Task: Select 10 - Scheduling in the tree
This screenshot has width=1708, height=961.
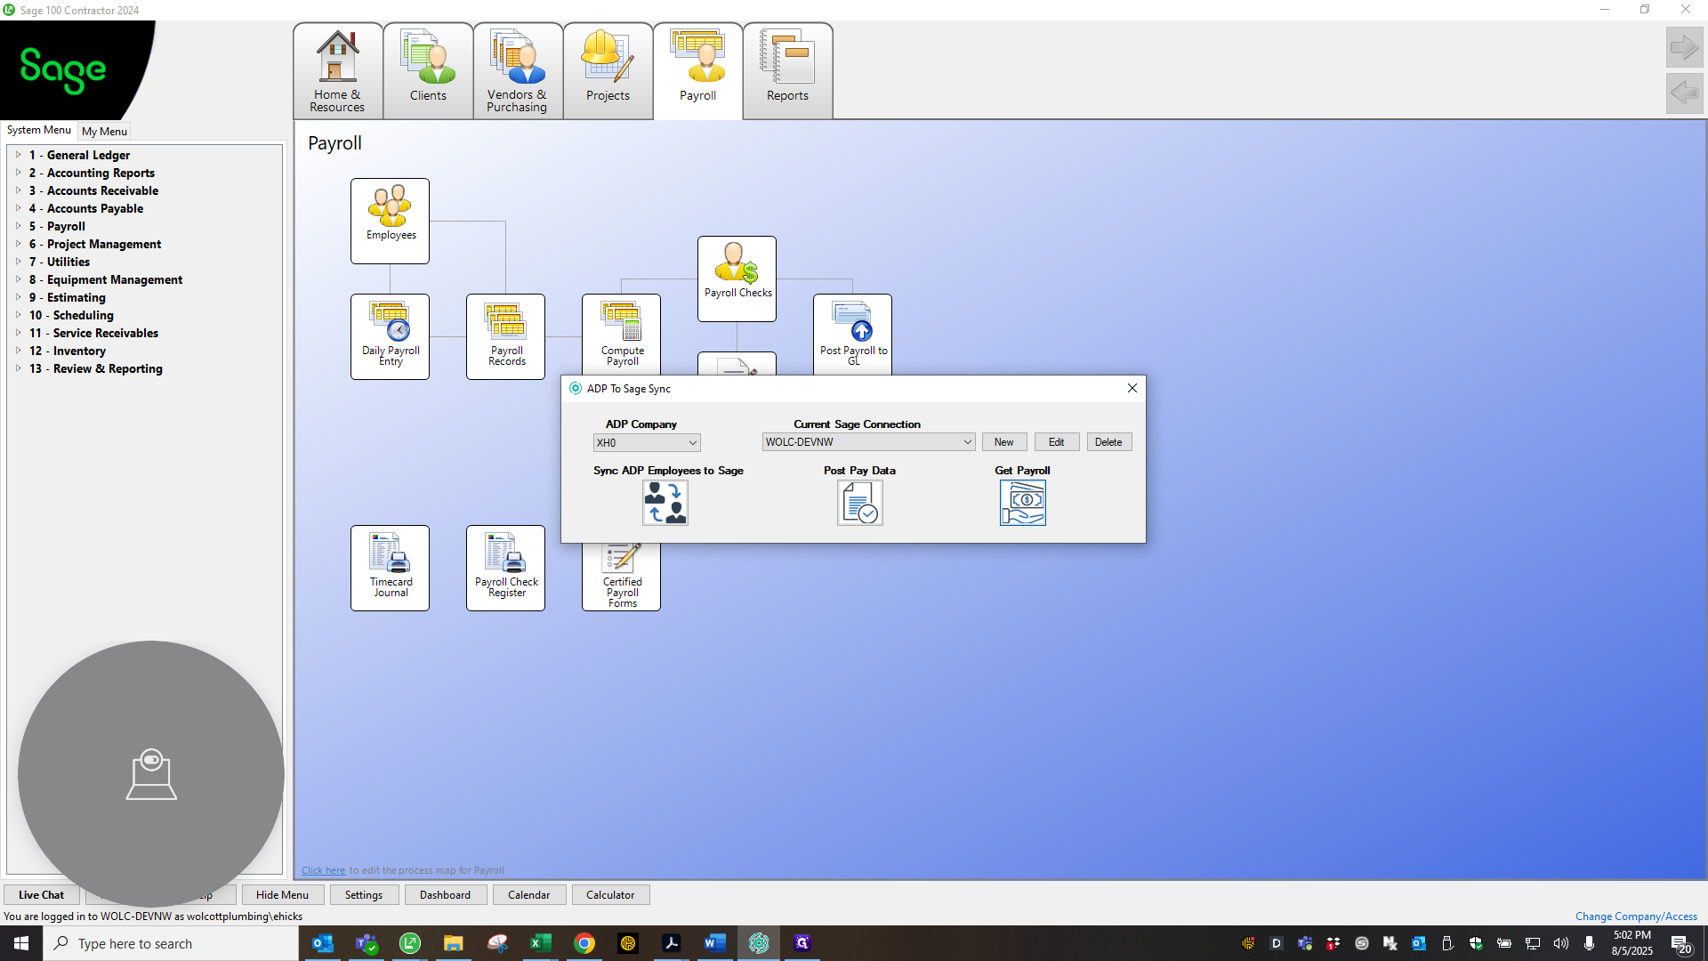Action: [71, 315]
